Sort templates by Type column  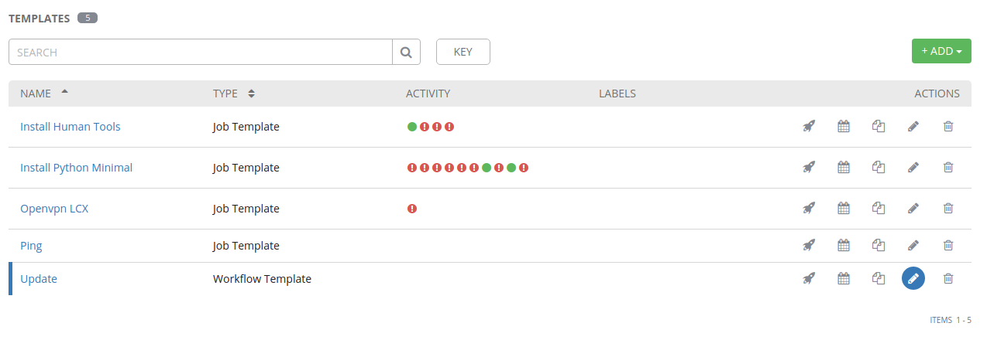coord(233,93)
